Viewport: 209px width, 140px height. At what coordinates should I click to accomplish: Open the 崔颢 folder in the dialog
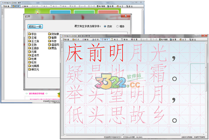pyautogui.click(x=52, y=38)
